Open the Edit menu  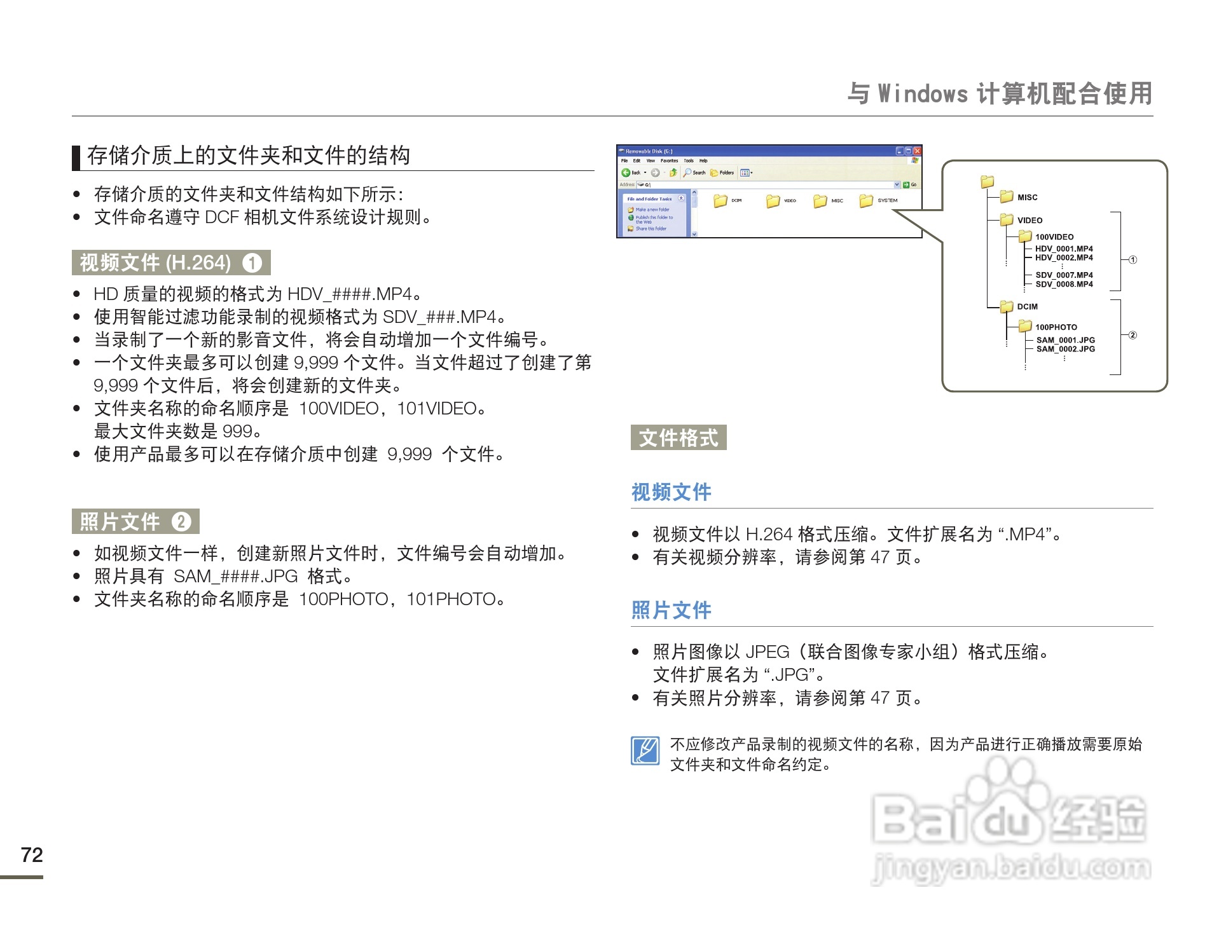tap(637, 161)
